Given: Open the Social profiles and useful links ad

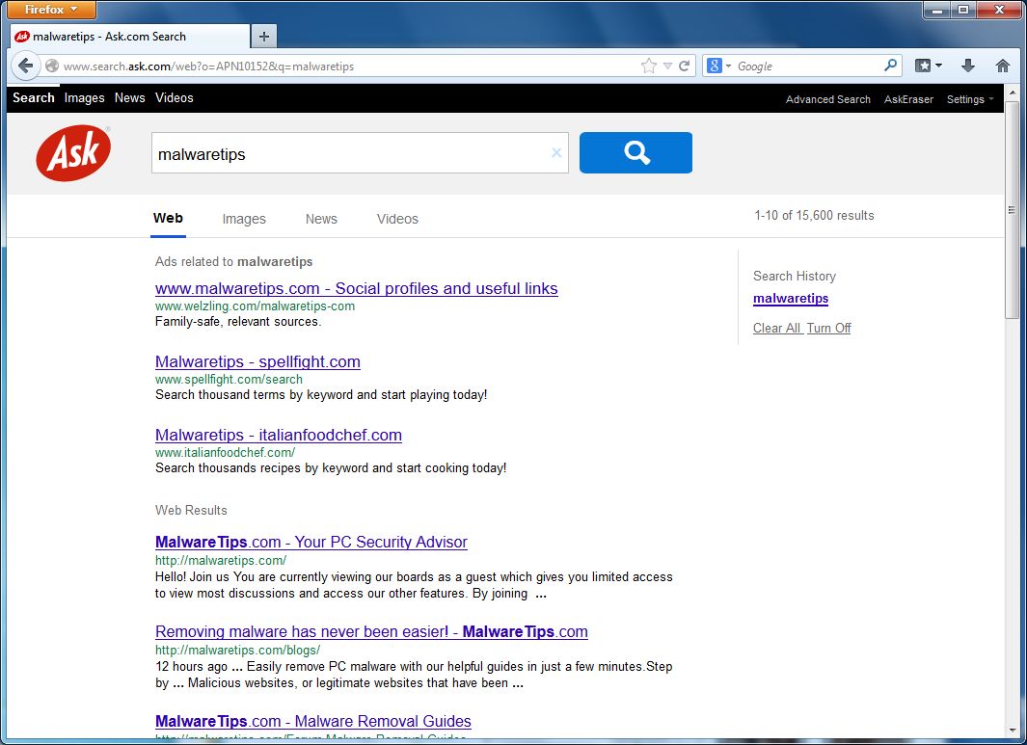Looking at the screenshot, I should [356, 289].
